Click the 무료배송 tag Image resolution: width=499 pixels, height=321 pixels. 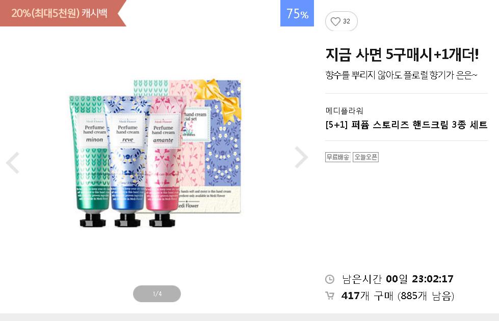point(338,157)
